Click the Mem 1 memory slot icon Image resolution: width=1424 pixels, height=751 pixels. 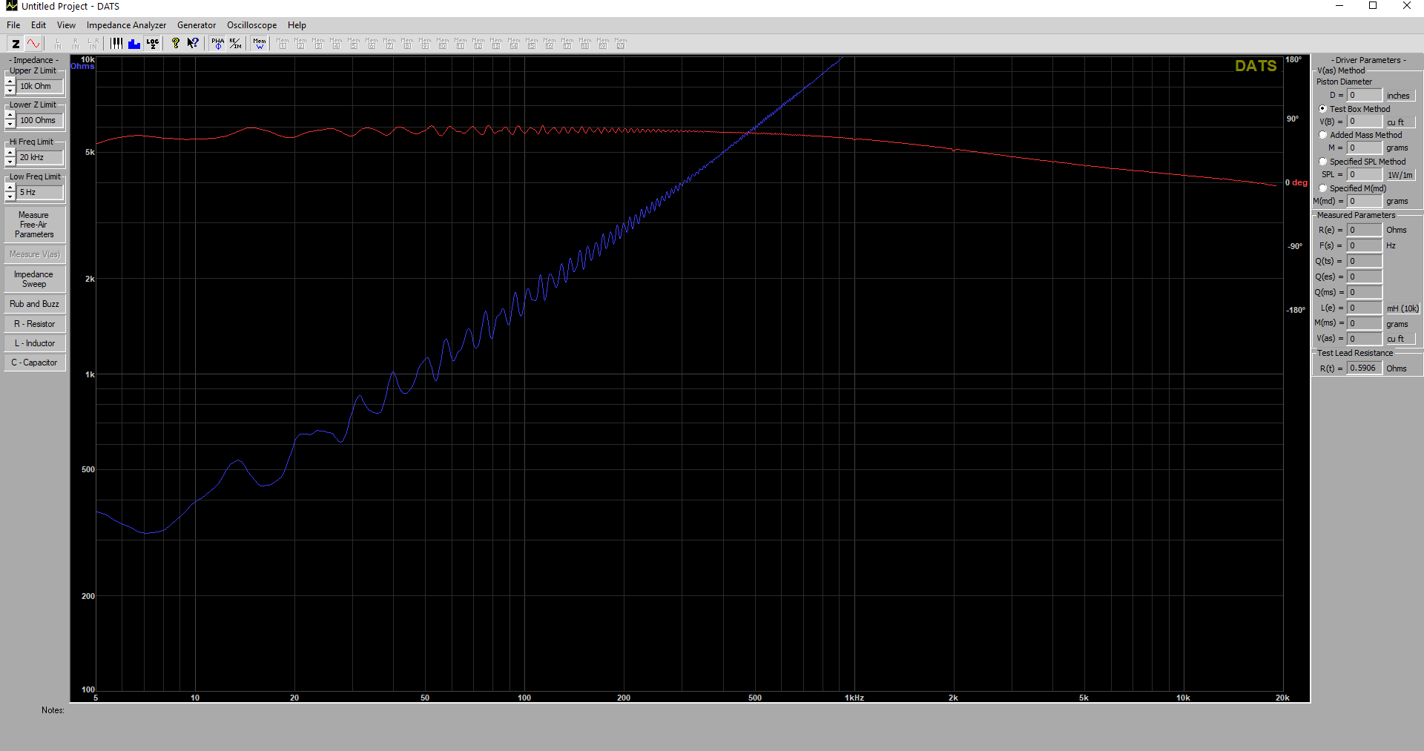point(283,44)
